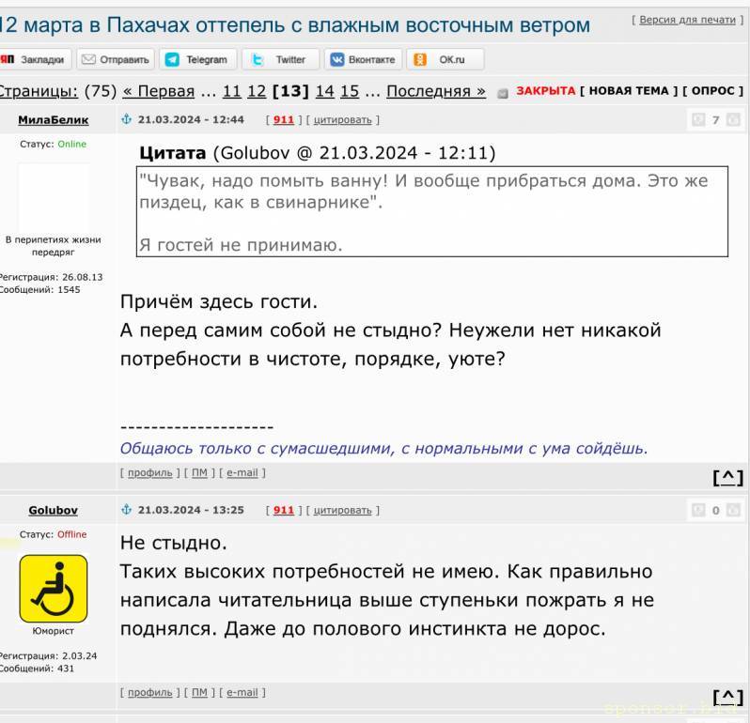Go to page 14
750x723 pixels.
[x=324, y=91]
